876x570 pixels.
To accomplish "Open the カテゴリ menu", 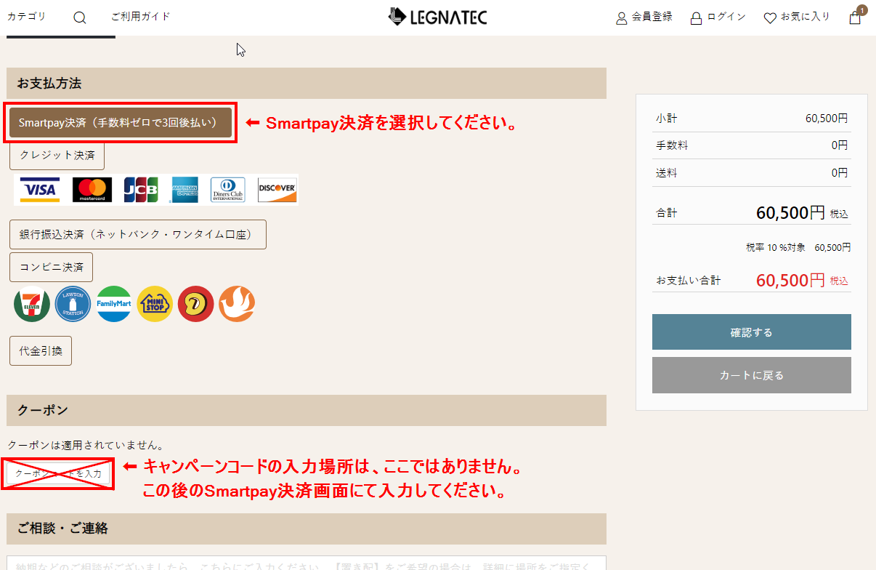I will [26, 16].
